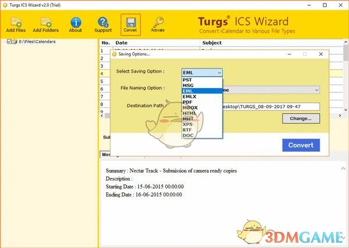
Task: Click the table's vertical scroll up arrow
Action: point(346,42)
